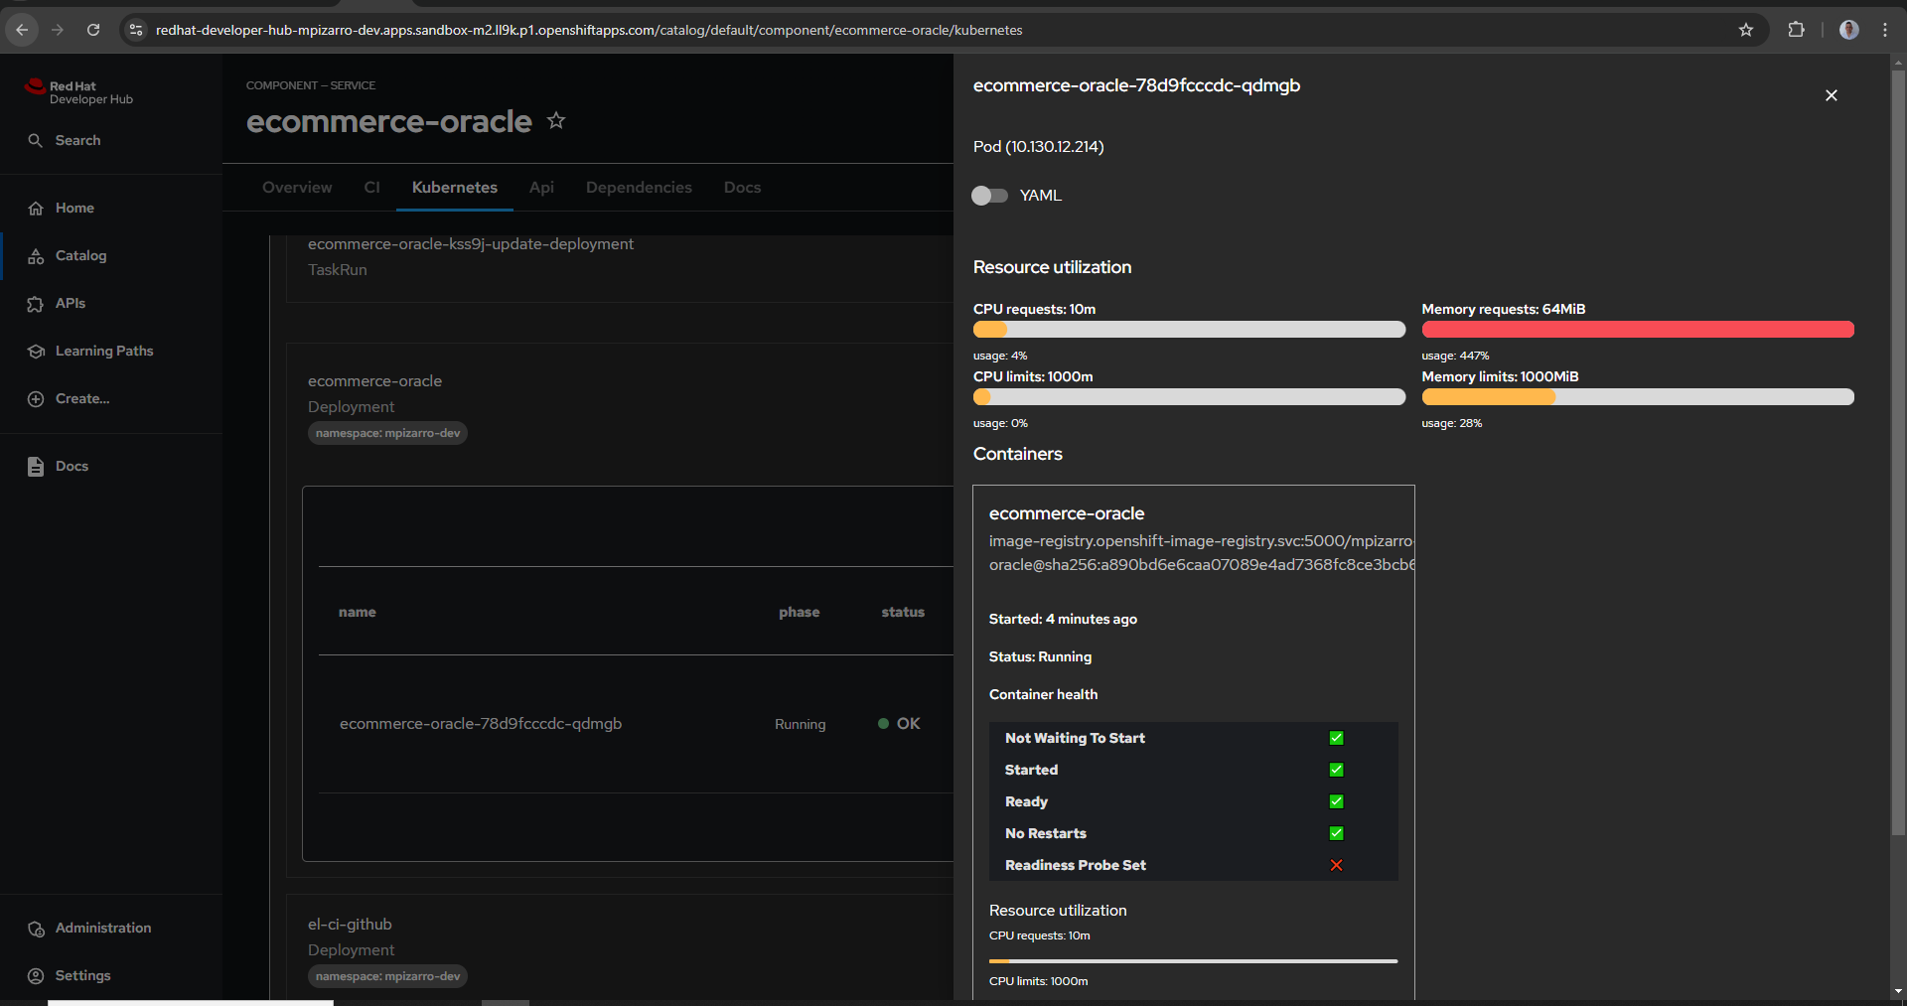Switch to the CI tab
The height and width of the screenshot is (1006, 1907).
point(371,187)
